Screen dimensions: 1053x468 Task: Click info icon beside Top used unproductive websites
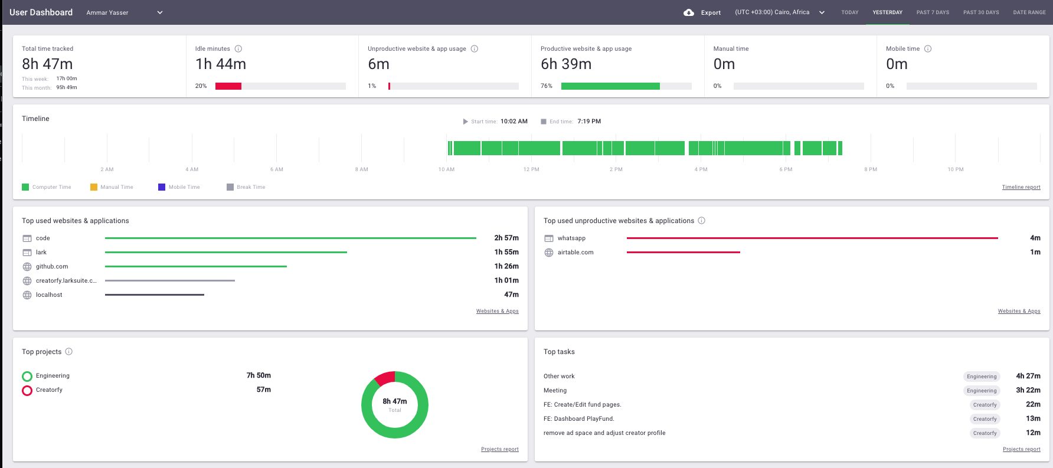(x=702, y=221)
